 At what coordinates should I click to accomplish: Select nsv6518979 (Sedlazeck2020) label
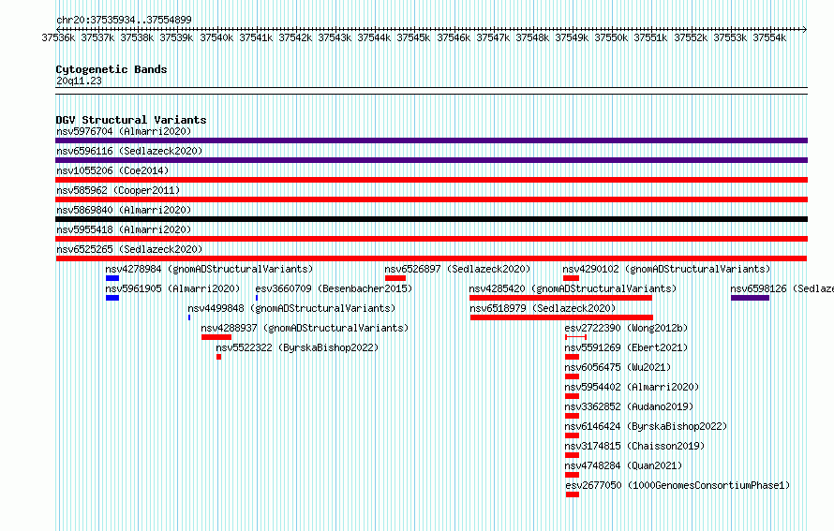click(543, 308)
